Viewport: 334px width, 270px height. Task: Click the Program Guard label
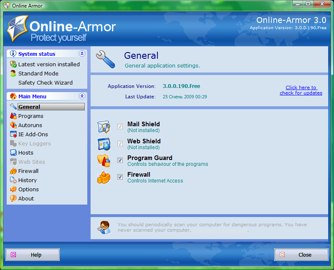click(150, 158)
